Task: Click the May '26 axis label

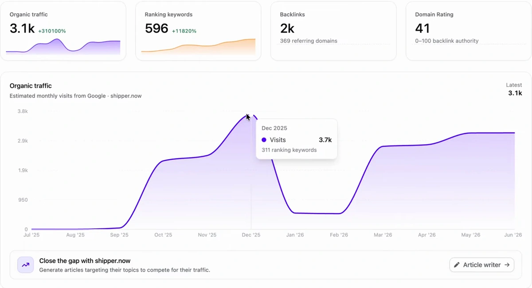Action: pyautogui.click(x=470, y=235)
